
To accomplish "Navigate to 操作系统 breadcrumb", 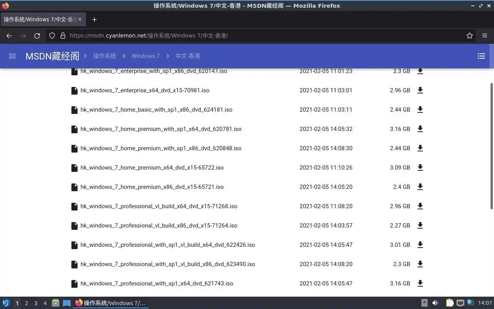I will click(x=105, y=56).
